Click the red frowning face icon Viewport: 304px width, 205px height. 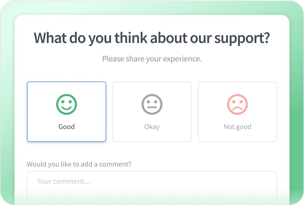238,104
